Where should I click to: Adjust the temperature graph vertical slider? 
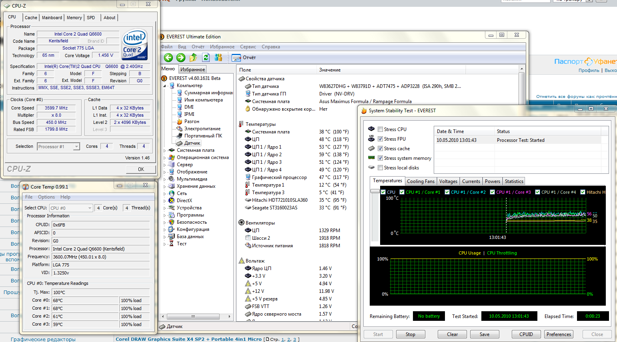click(x=375, y=191)
